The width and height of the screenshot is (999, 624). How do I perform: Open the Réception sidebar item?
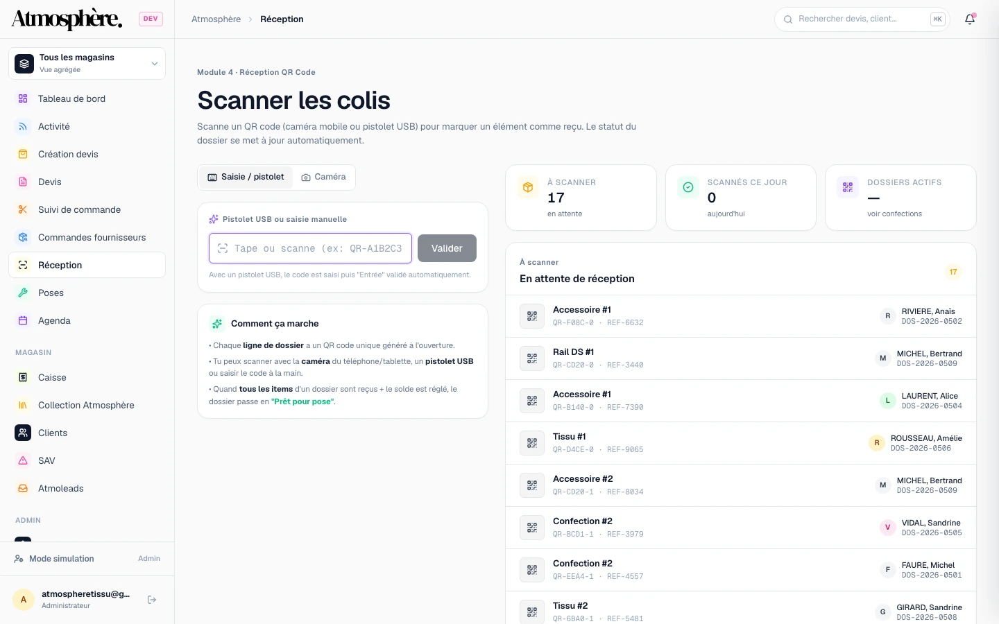(x=87, y=265)
